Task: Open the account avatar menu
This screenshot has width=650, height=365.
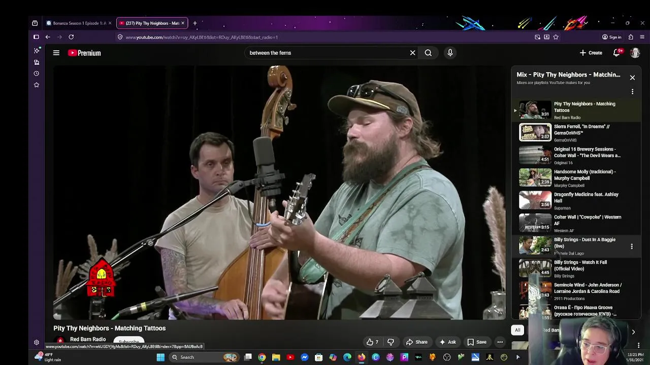Action: (x=635, y=53)
